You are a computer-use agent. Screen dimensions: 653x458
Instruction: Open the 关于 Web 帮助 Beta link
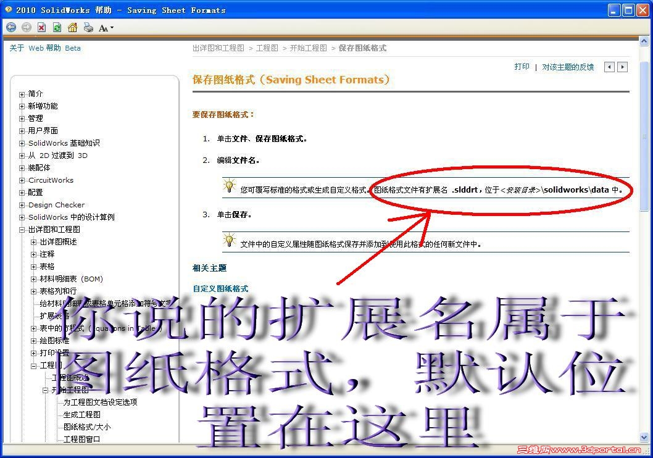[45, 48]
